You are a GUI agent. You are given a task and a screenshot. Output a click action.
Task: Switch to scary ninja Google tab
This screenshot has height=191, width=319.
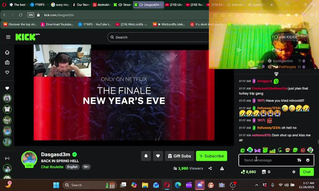coord(60,5)
